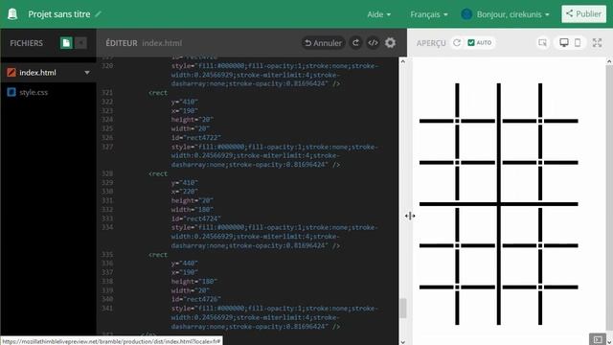Open the Bonjour, cirekunis account menu
The width and height of the screenshot is (613, 345).
[513, 14]
